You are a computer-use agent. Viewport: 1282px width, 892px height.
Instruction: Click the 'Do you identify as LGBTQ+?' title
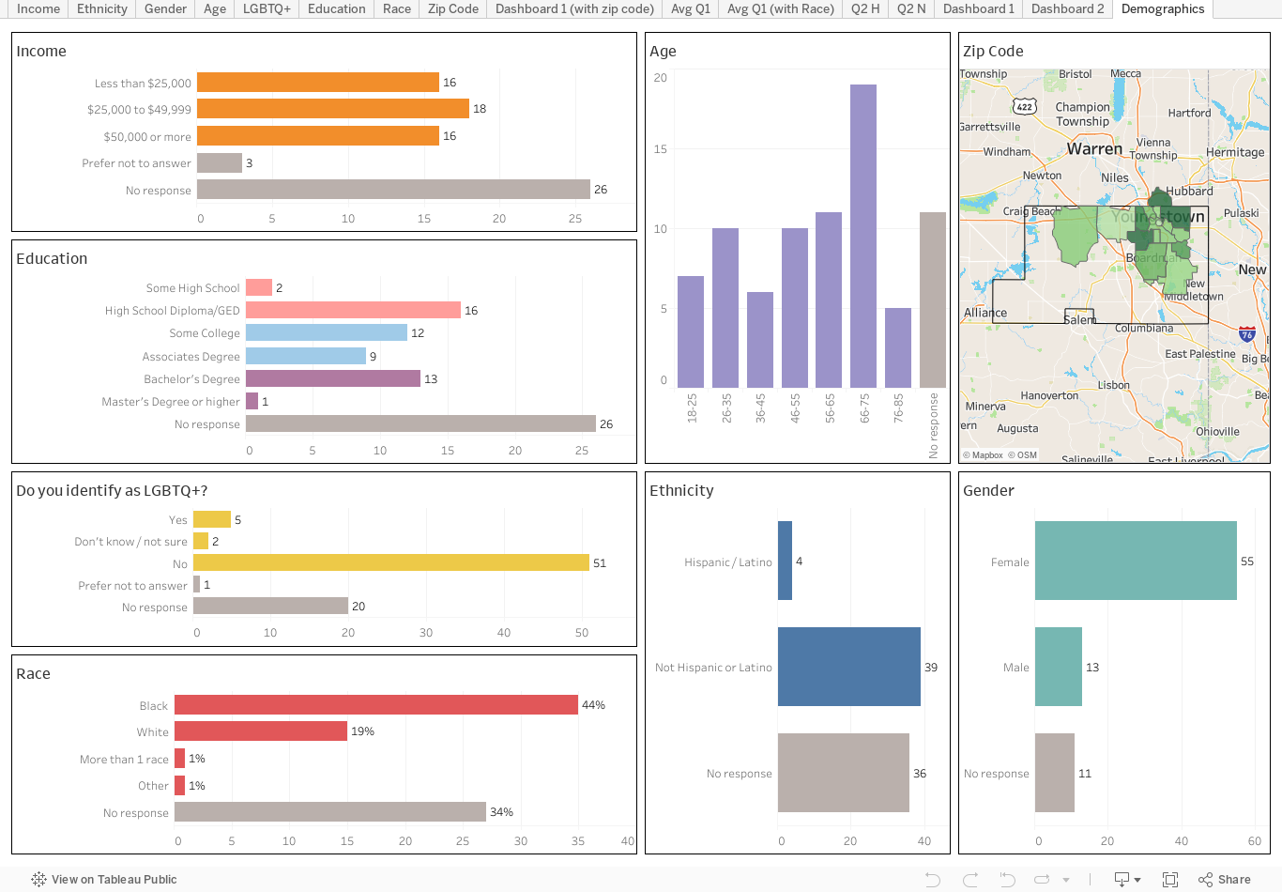(x=112, y=490)
